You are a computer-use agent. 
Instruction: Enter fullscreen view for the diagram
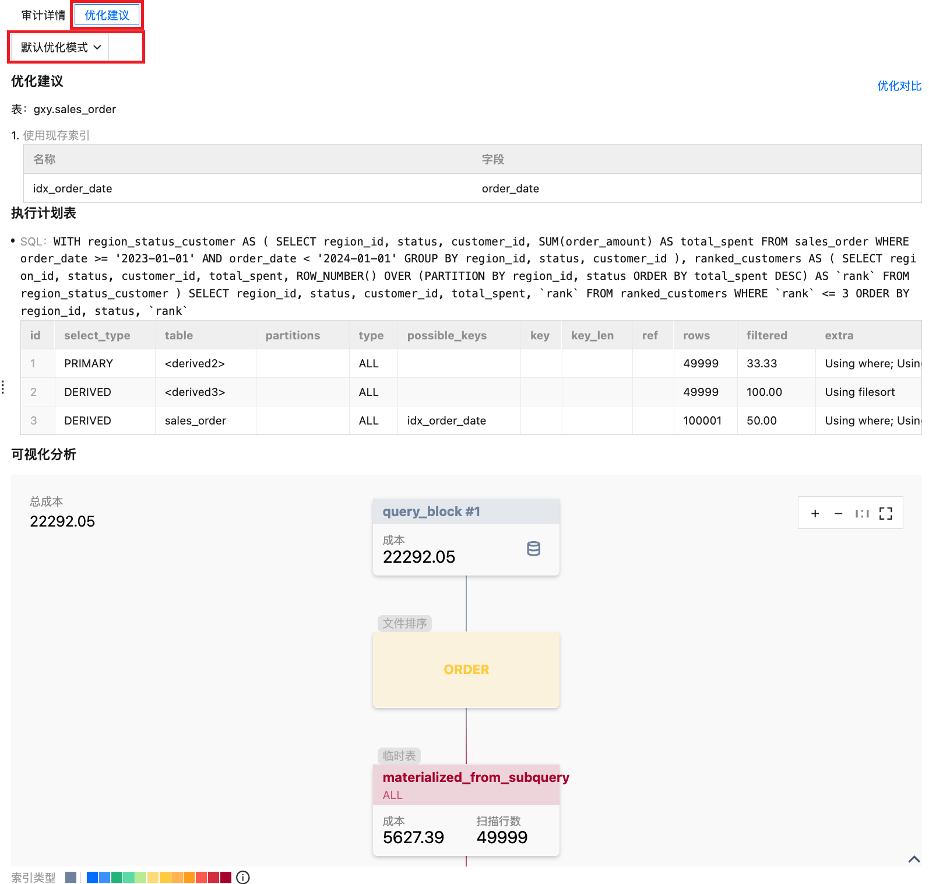886,514
